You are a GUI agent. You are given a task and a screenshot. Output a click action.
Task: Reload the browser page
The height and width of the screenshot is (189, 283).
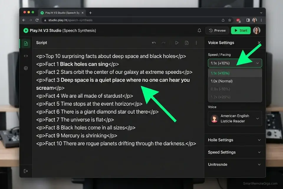(37, 20)
